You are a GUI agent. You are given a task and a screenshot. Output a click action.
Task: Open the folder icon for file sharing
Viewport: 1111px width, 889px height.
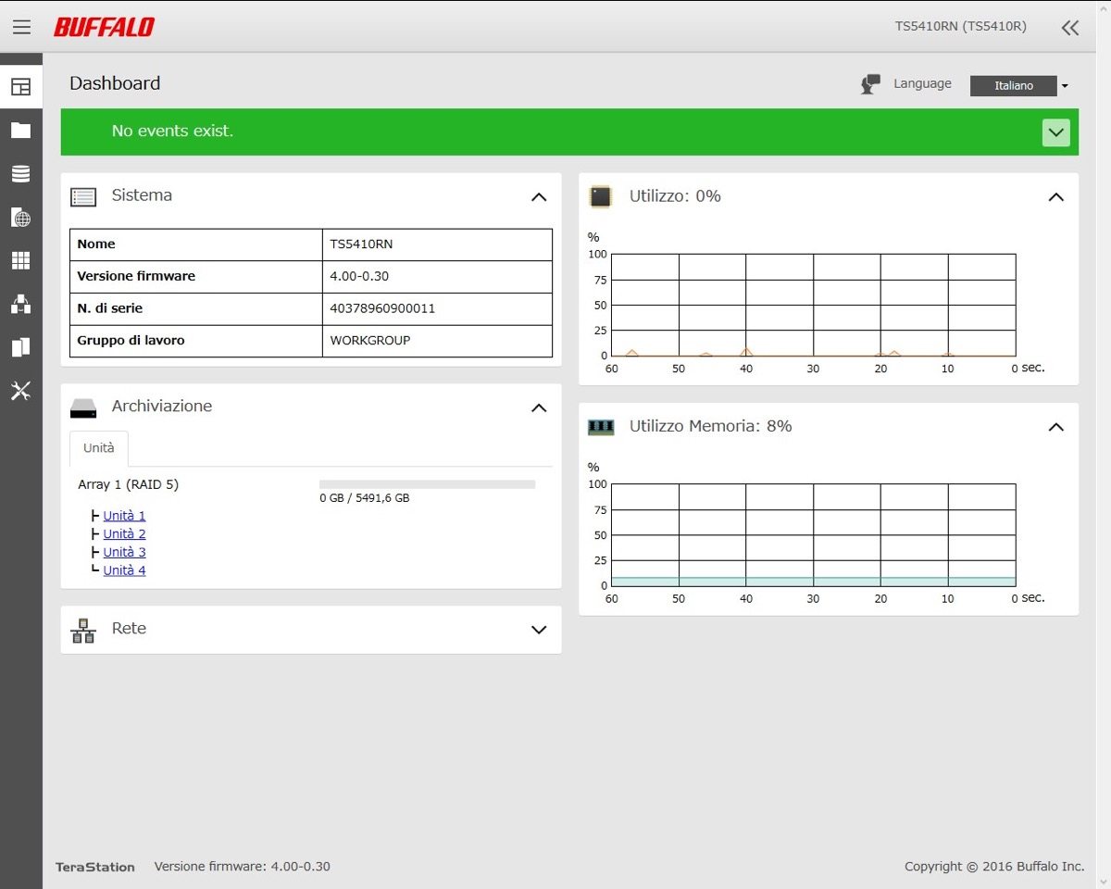coord(20,131)
